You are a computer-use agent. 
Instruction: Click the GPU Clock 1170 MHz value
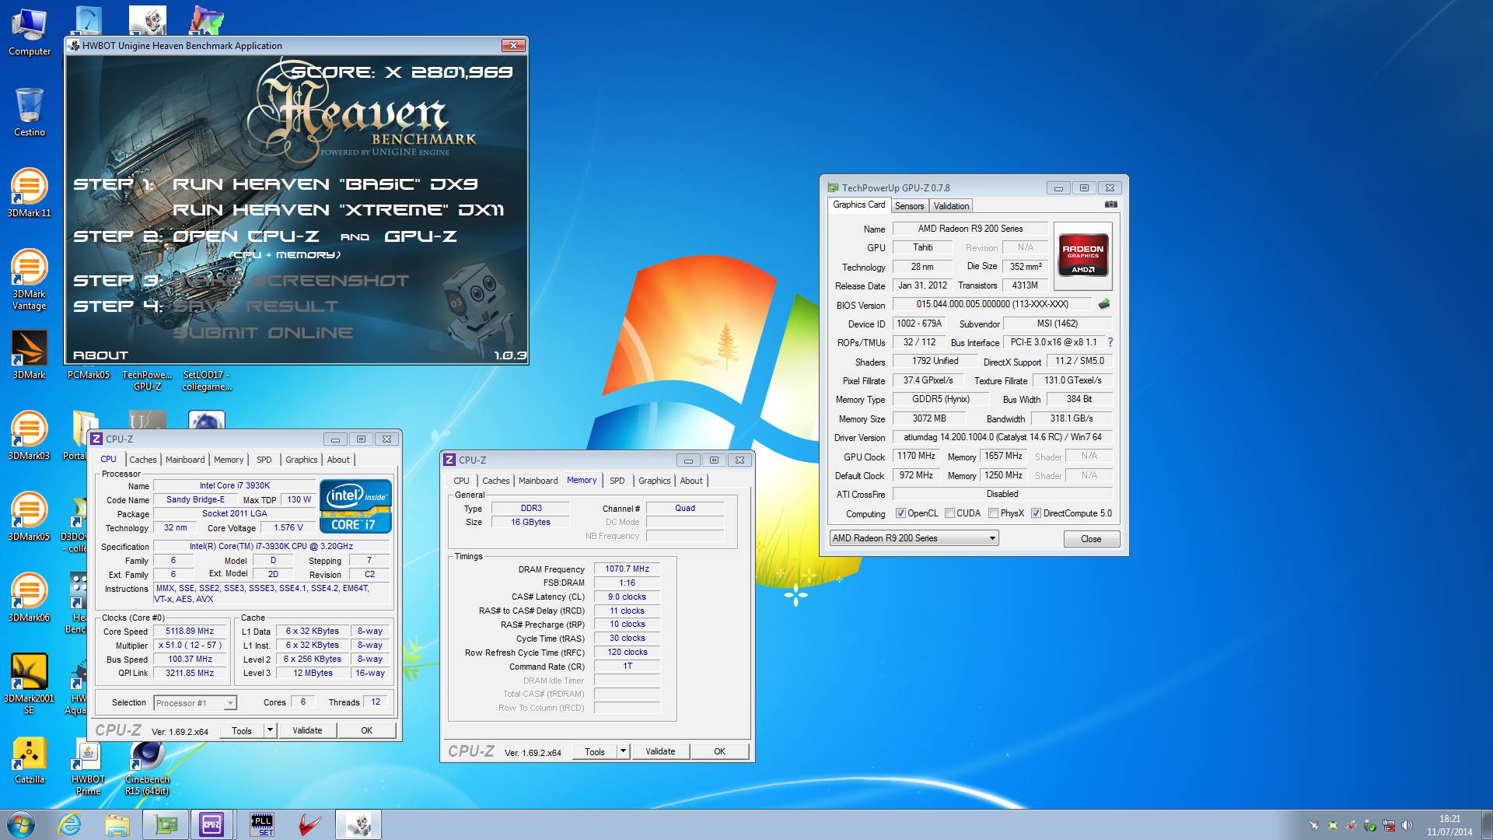point(917,457)
